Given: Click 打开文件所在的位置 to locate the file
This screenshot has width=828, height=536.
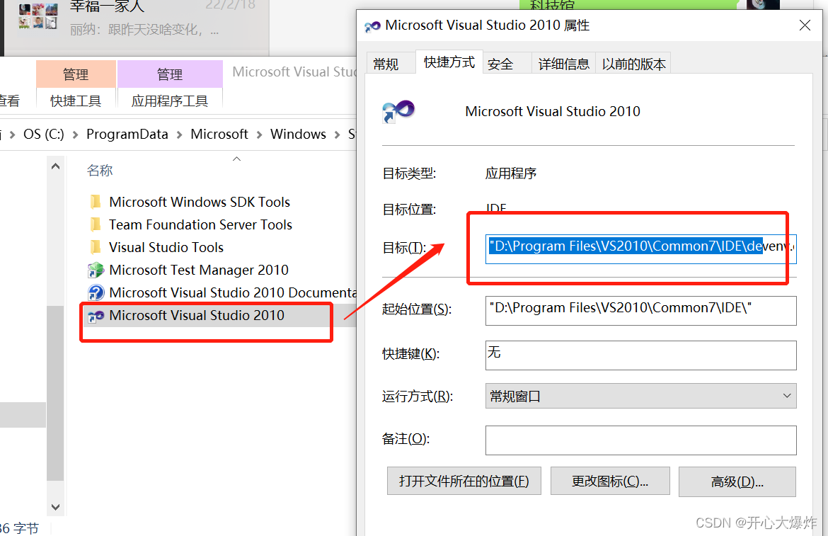Looking at the screenshot, I should pyautogui.click(x=464, y=480).
